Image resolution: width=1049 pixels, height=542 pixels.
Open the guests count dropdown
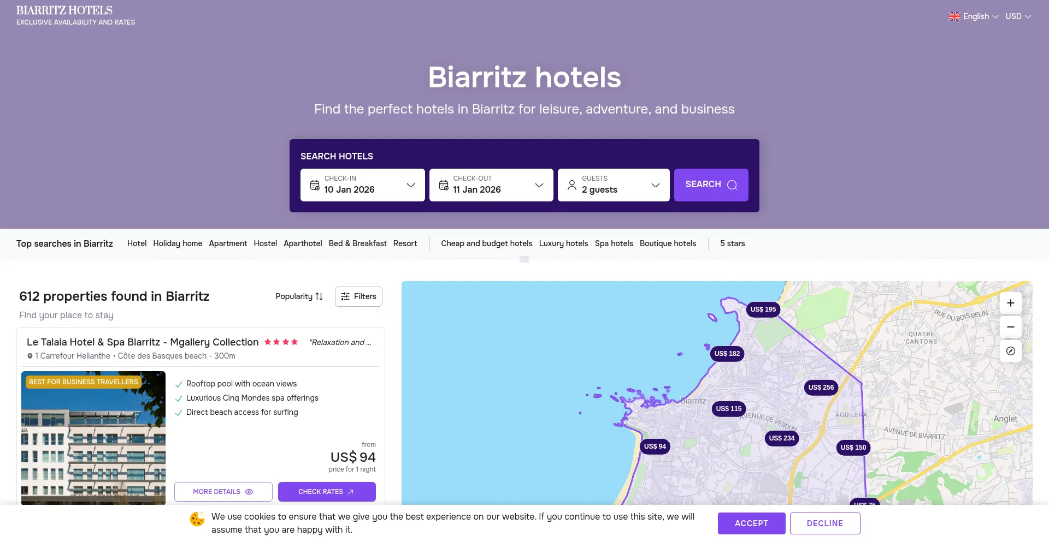(656, 185)
